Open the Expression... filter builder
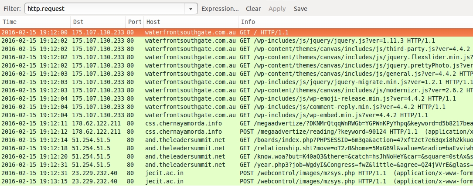473x186 pixels. coord(220,9)
